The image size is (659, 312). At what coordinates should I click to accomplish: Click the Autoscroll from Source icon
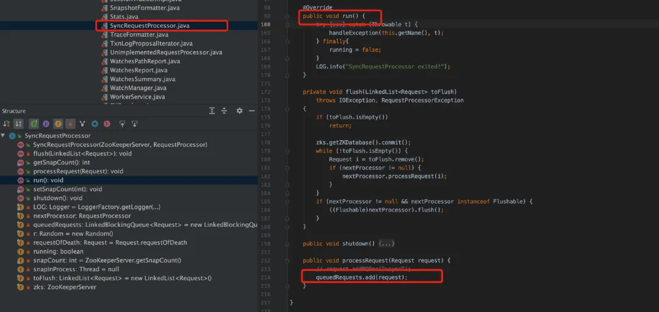point(134,124)
